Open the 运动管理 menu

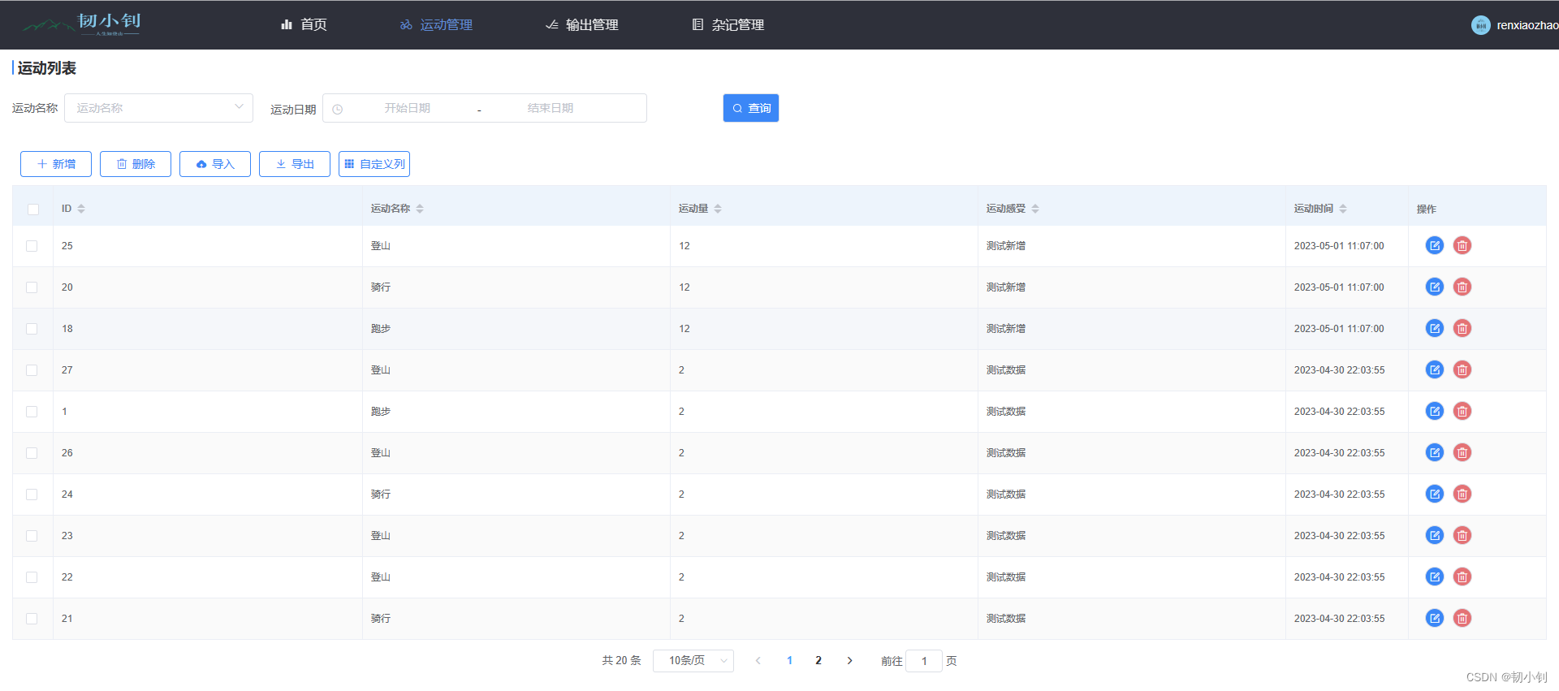436,25
